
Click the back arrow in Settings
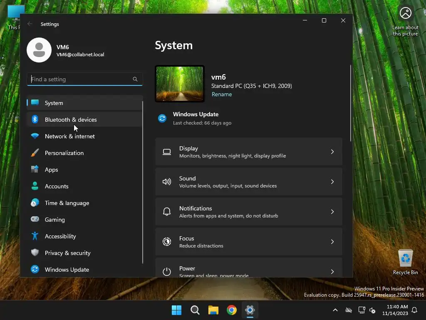tap(30, 24)
